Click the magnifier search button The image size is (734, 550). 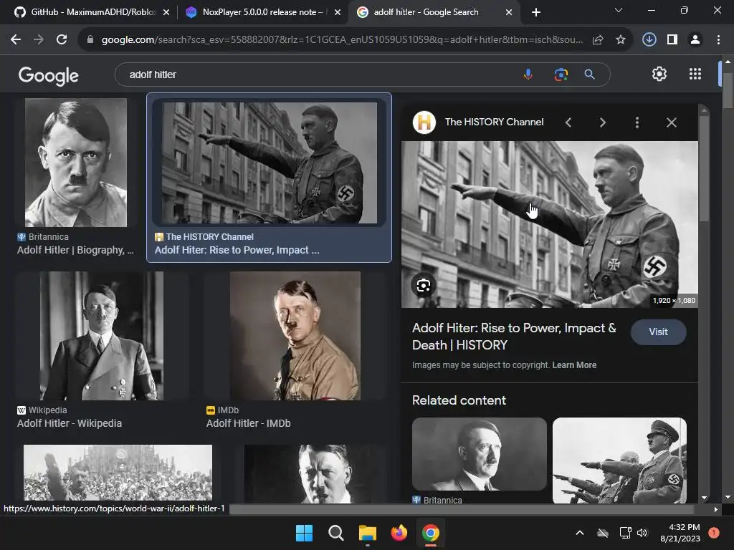(589, 74)
